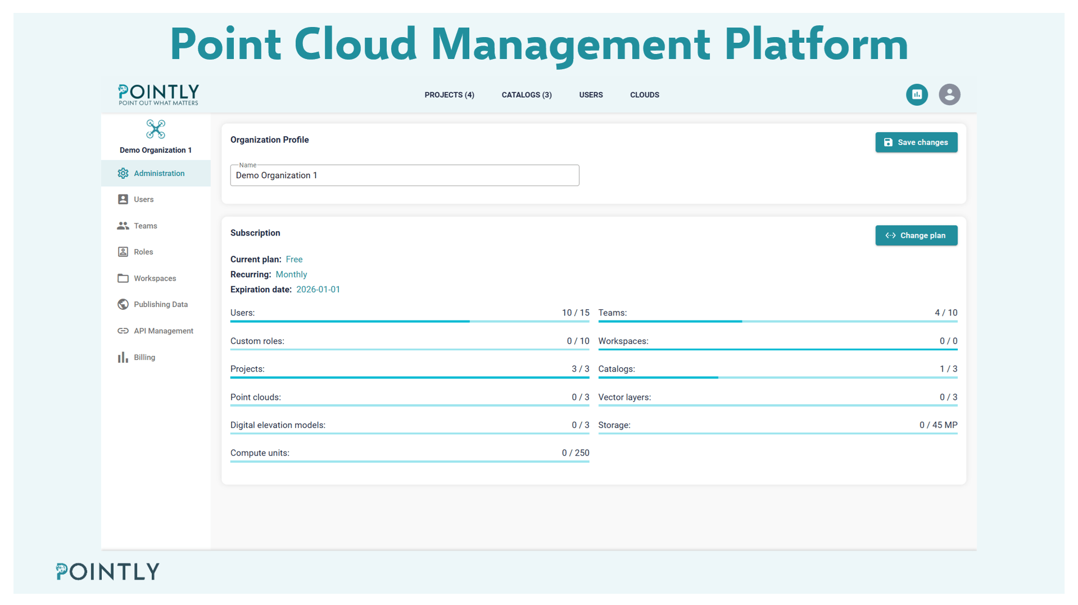This screenshot has width=1078, height=605.
Task: Click the organization Name input field
Action: (404, 175)
